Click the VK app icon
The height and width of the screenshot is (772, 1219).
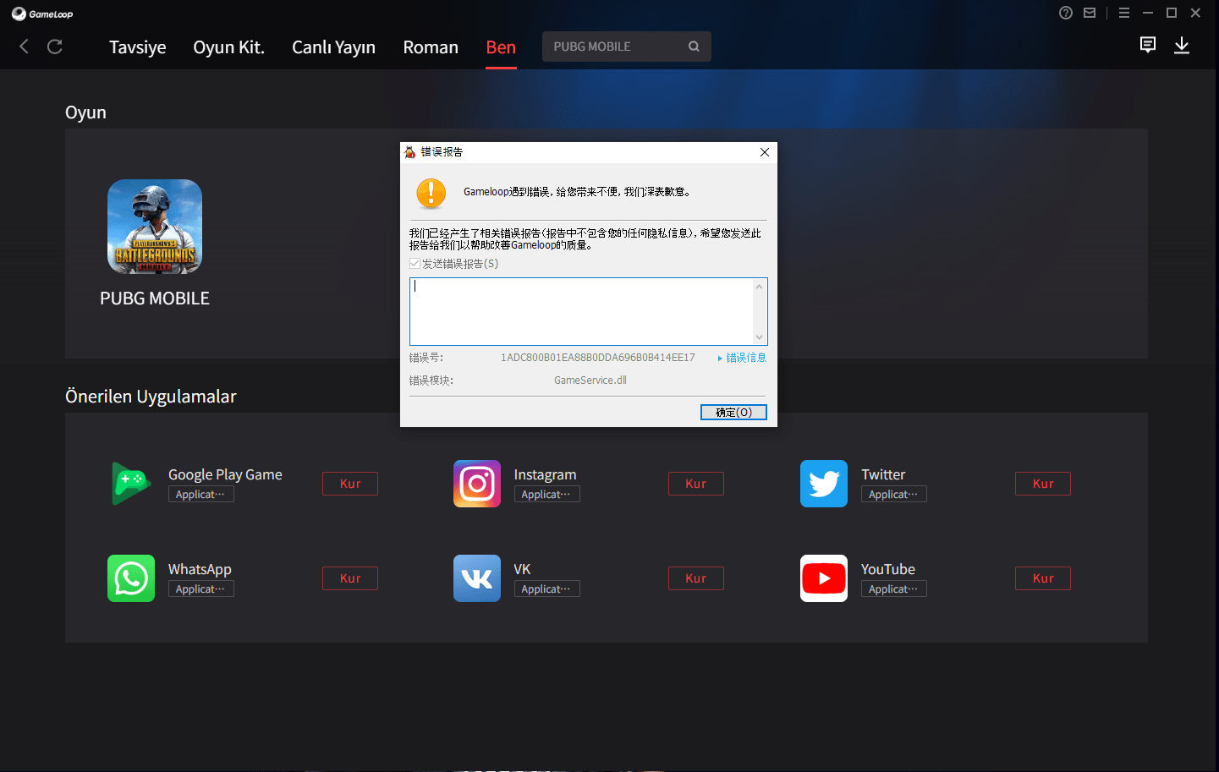pos(477,578)
